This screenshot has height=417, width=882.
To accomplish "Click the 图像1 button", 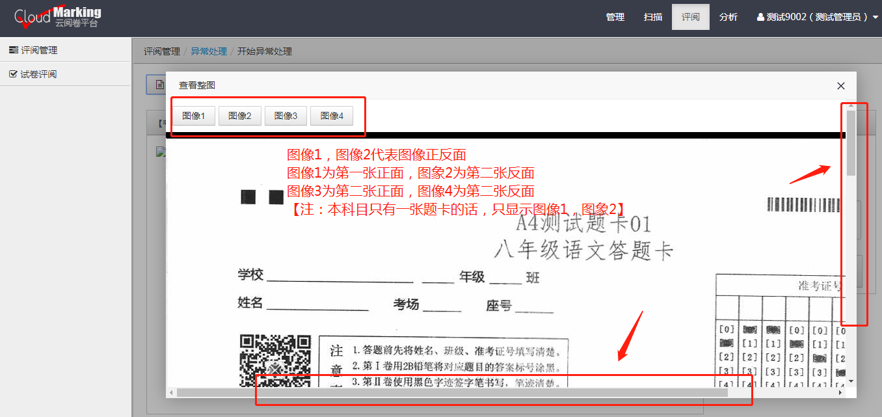I will [x=194, y=115].
